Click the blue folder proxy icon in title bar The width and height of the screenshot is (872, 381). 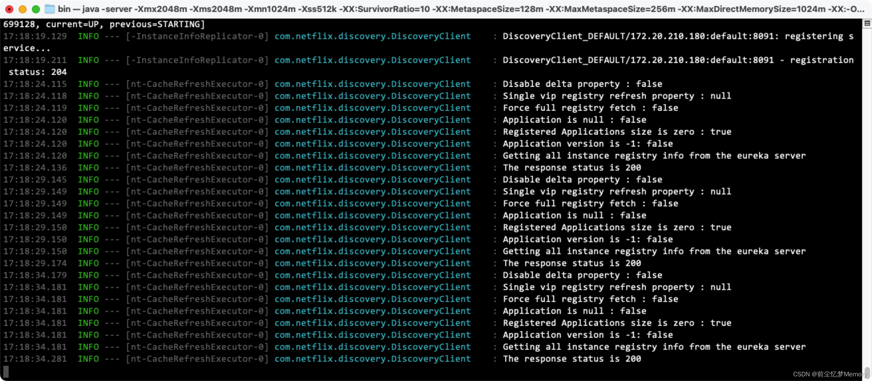(x=50, y=9)
